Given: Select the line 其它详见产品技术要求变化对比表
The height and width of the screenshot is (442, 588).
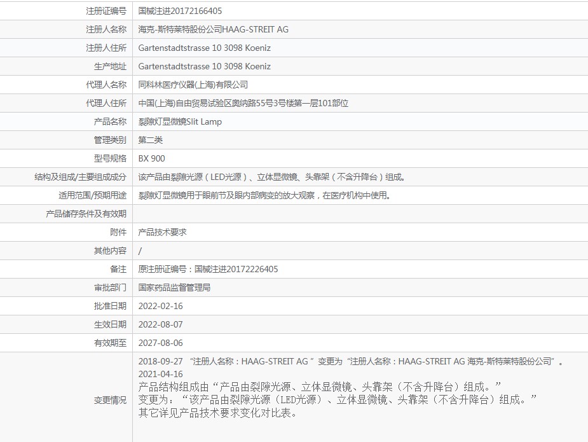Looking at the screenshot, I should point(217,413).
